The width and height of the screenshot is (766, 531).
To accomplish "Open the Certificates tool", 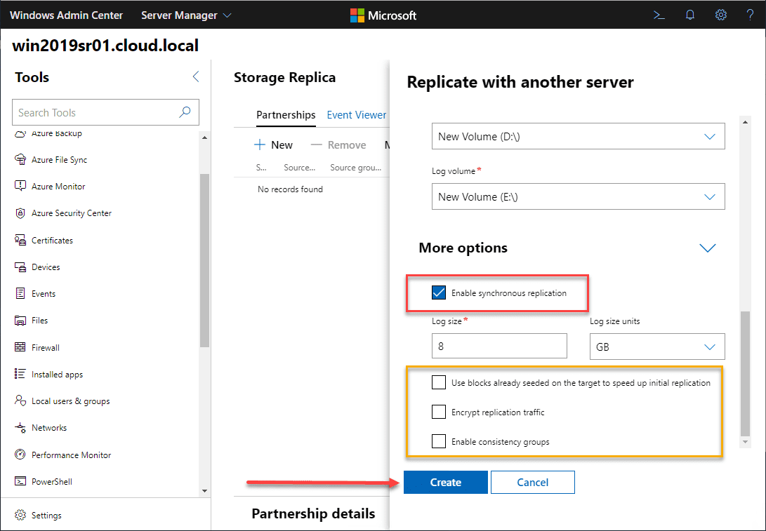I will [x=52, y=240].
